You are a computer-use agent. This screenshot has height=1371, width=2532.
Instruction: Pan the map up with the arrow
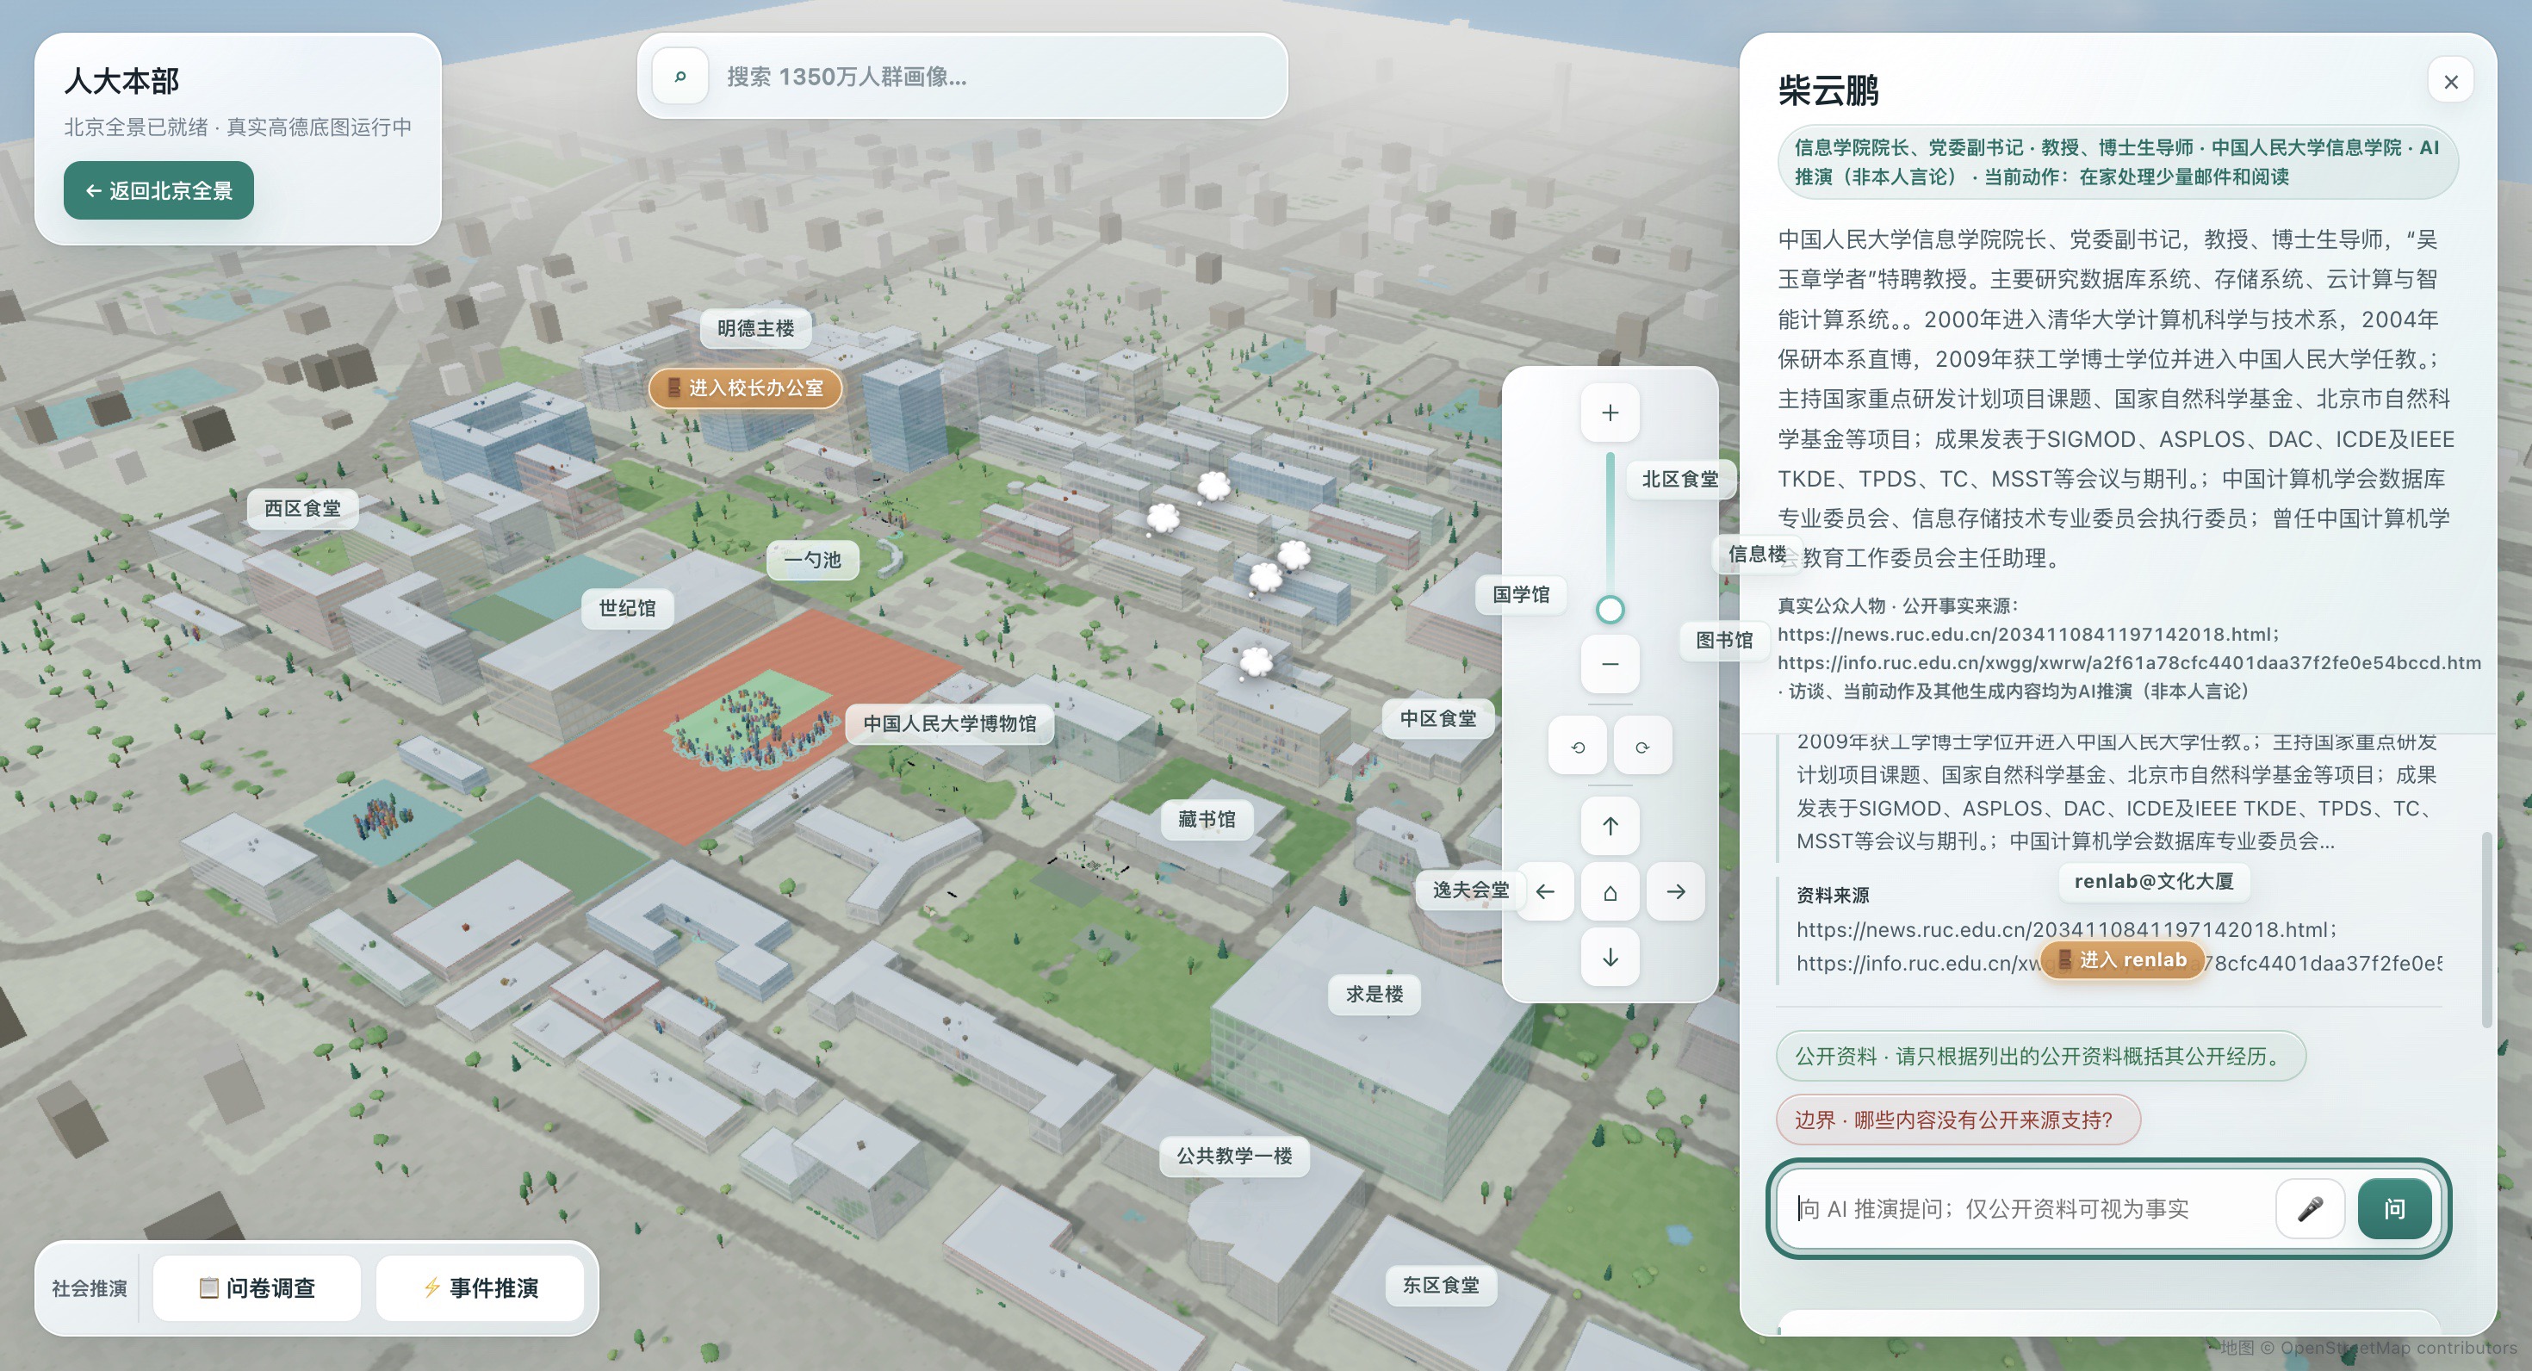click(1609, 826)
